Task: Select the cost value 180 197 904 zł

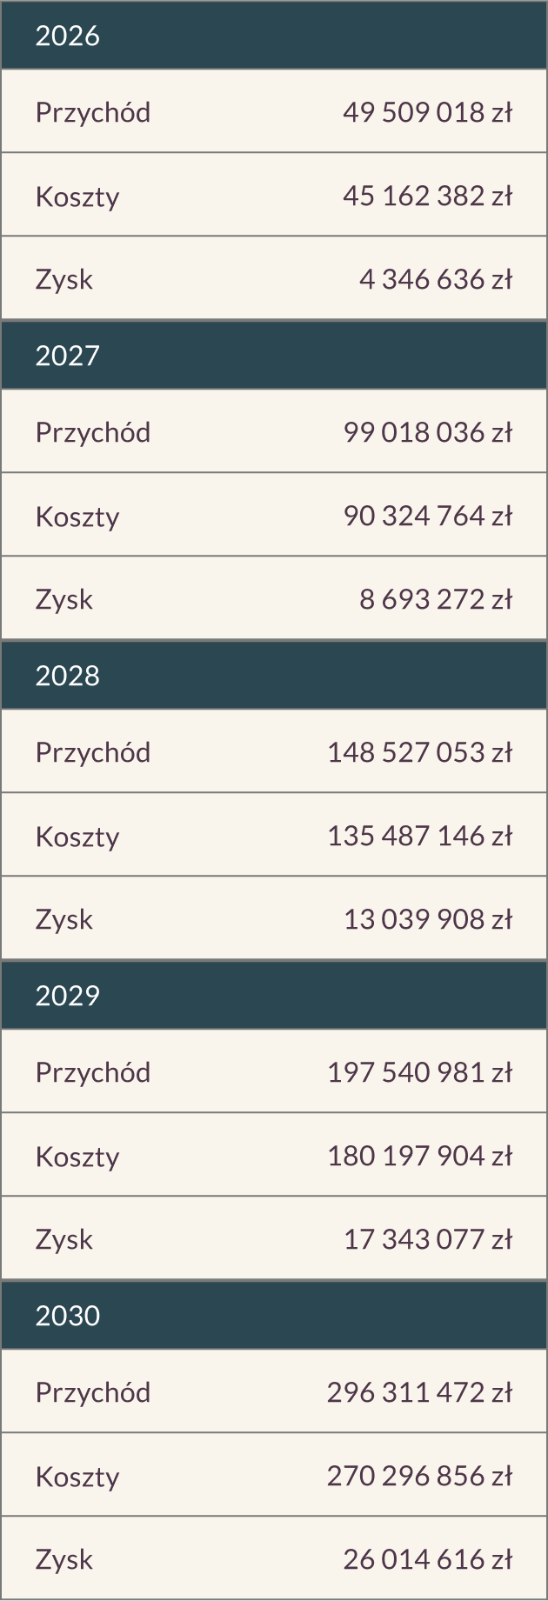Action: tap(419, 1156)
